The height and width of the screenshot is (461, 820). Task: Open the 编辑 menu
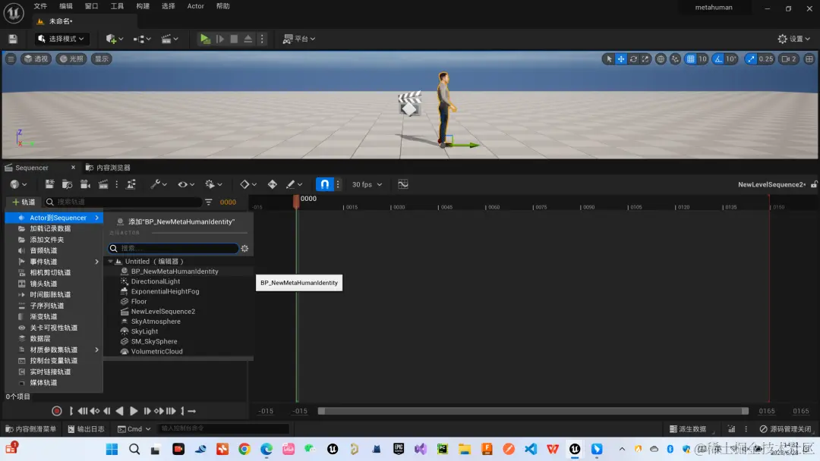(x=66, y=6)
